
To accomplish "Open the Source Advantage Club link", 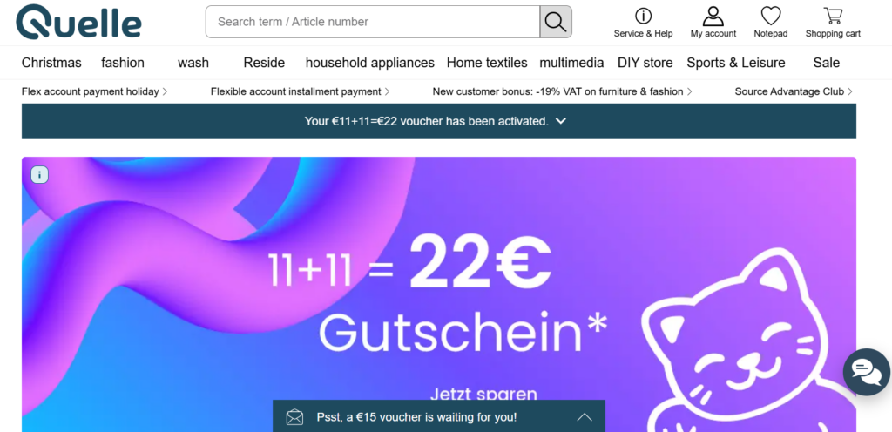I will [794, 91].
